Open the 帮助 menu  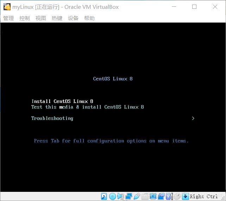[89, 18]
